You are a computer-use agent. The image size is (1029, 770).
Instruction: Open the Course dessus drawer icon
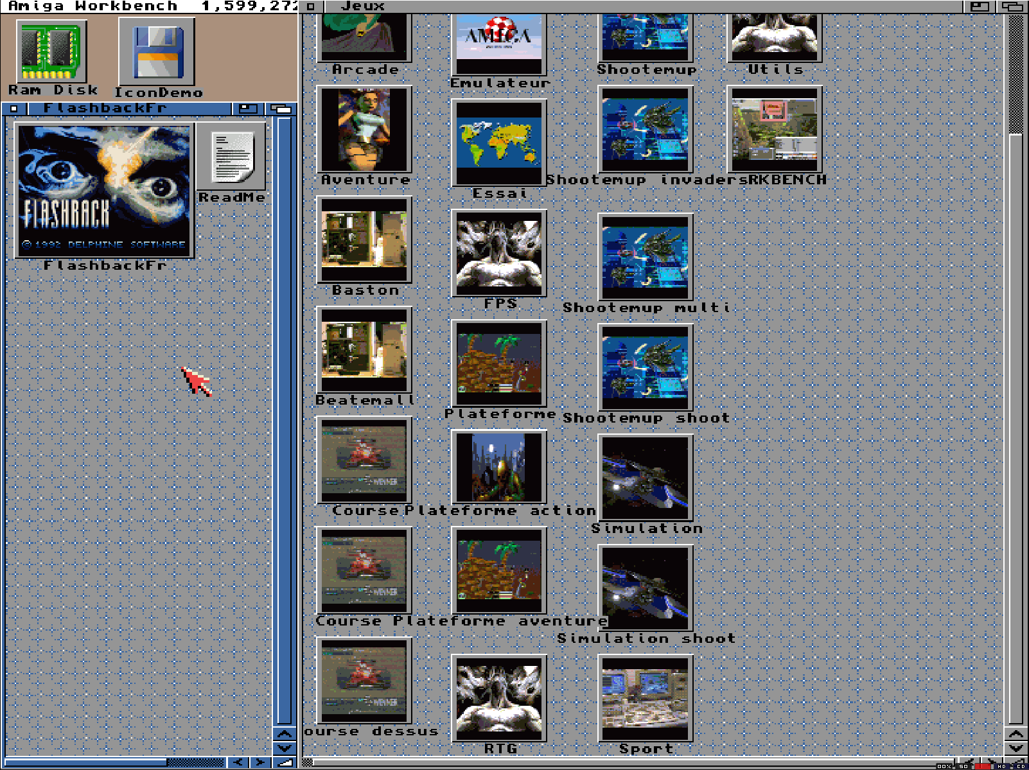(x=364, y=681)
